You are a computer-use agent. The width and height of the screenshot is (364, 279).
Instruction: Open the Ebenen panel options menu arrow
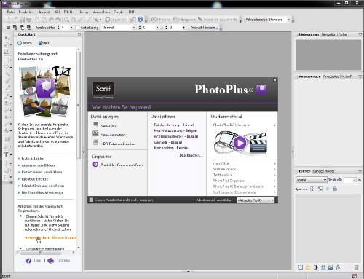pyautogui.click(x=360, y=171)
